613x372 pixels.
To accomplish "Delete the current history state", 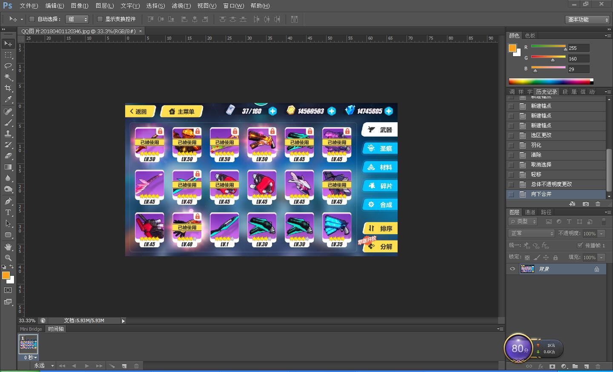I will coord(598,204).
